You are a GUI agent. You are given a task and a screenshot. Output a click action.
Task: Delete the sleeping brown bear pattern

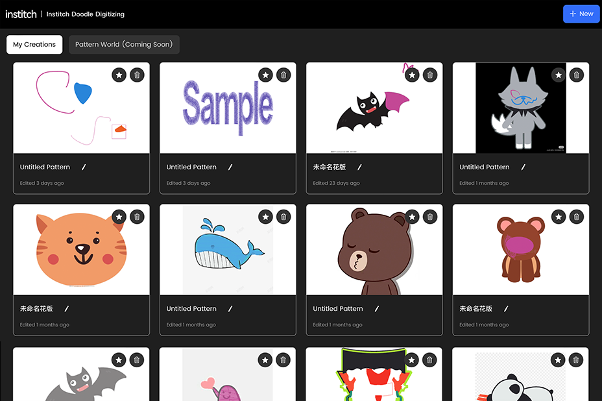[x=429, y=217]
